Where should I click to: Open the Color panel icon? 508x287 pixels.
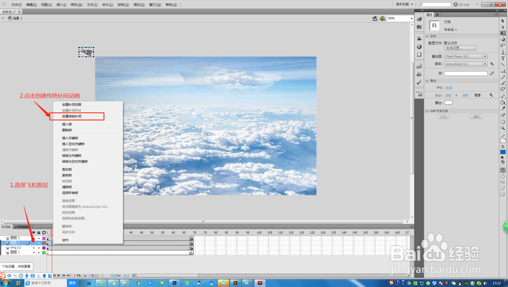pyautogui.click(x=419, y=19)
